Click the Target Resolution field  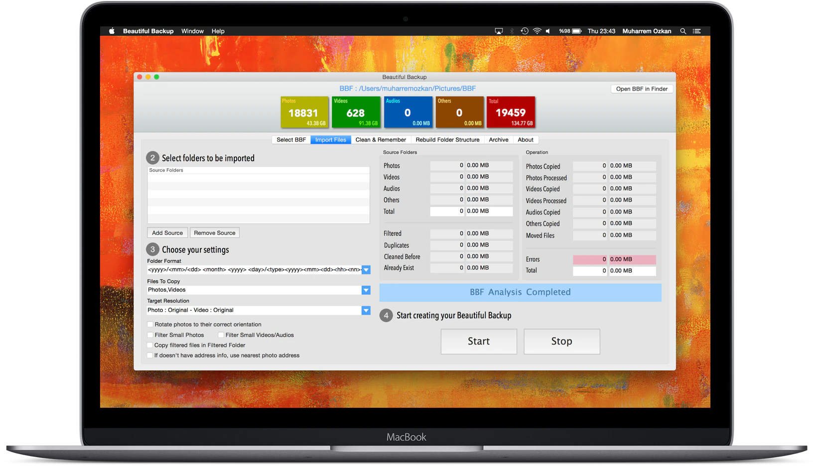[254, 311]
